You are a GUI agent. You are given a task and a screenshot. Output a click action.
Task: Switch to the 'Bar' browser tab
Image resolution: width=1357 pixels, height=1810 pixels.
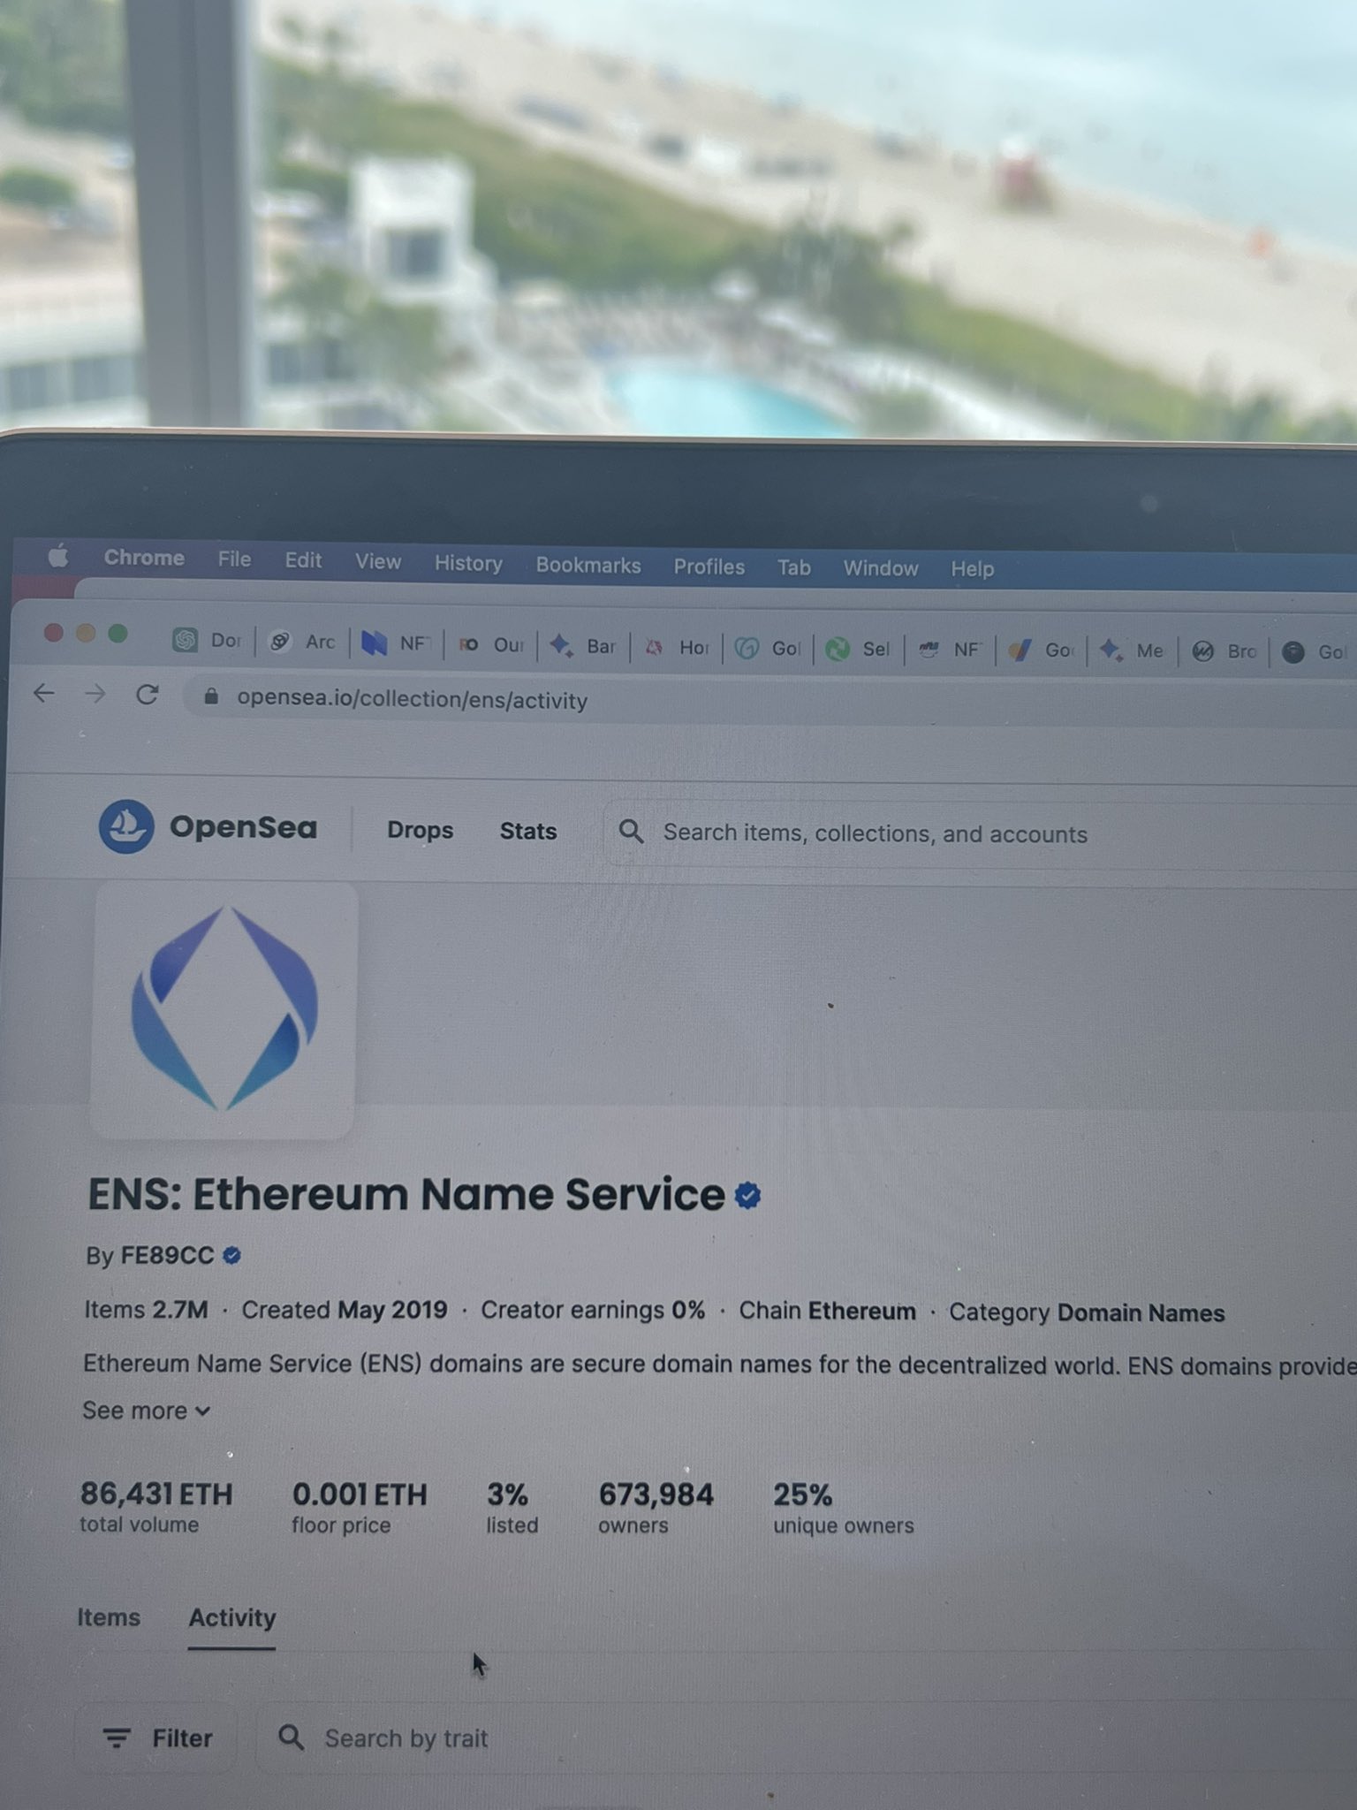[583, 646]
